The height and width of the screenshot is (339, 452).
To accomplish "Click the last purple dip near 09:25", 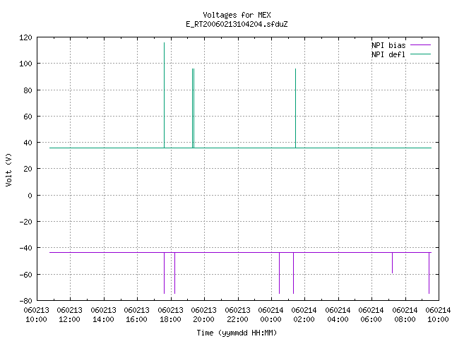I will (429, 273).
